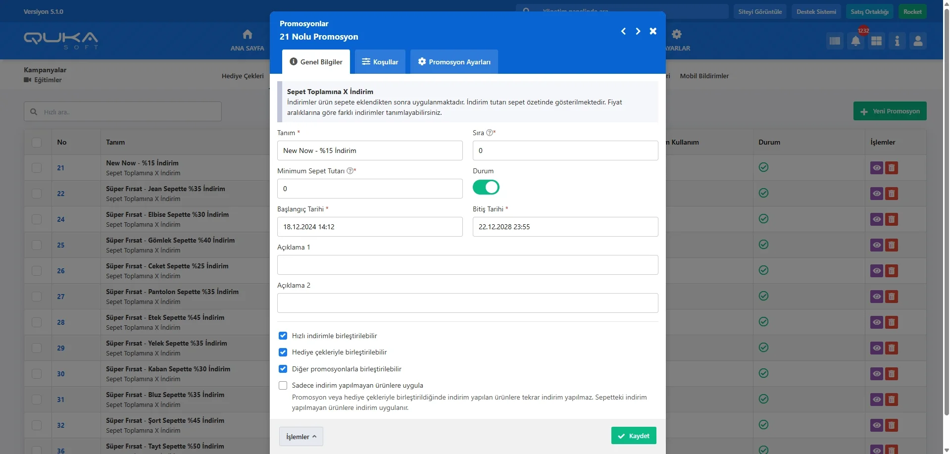Click the barcode icon in header
This screenshot has width=950, height=454.
835,41
